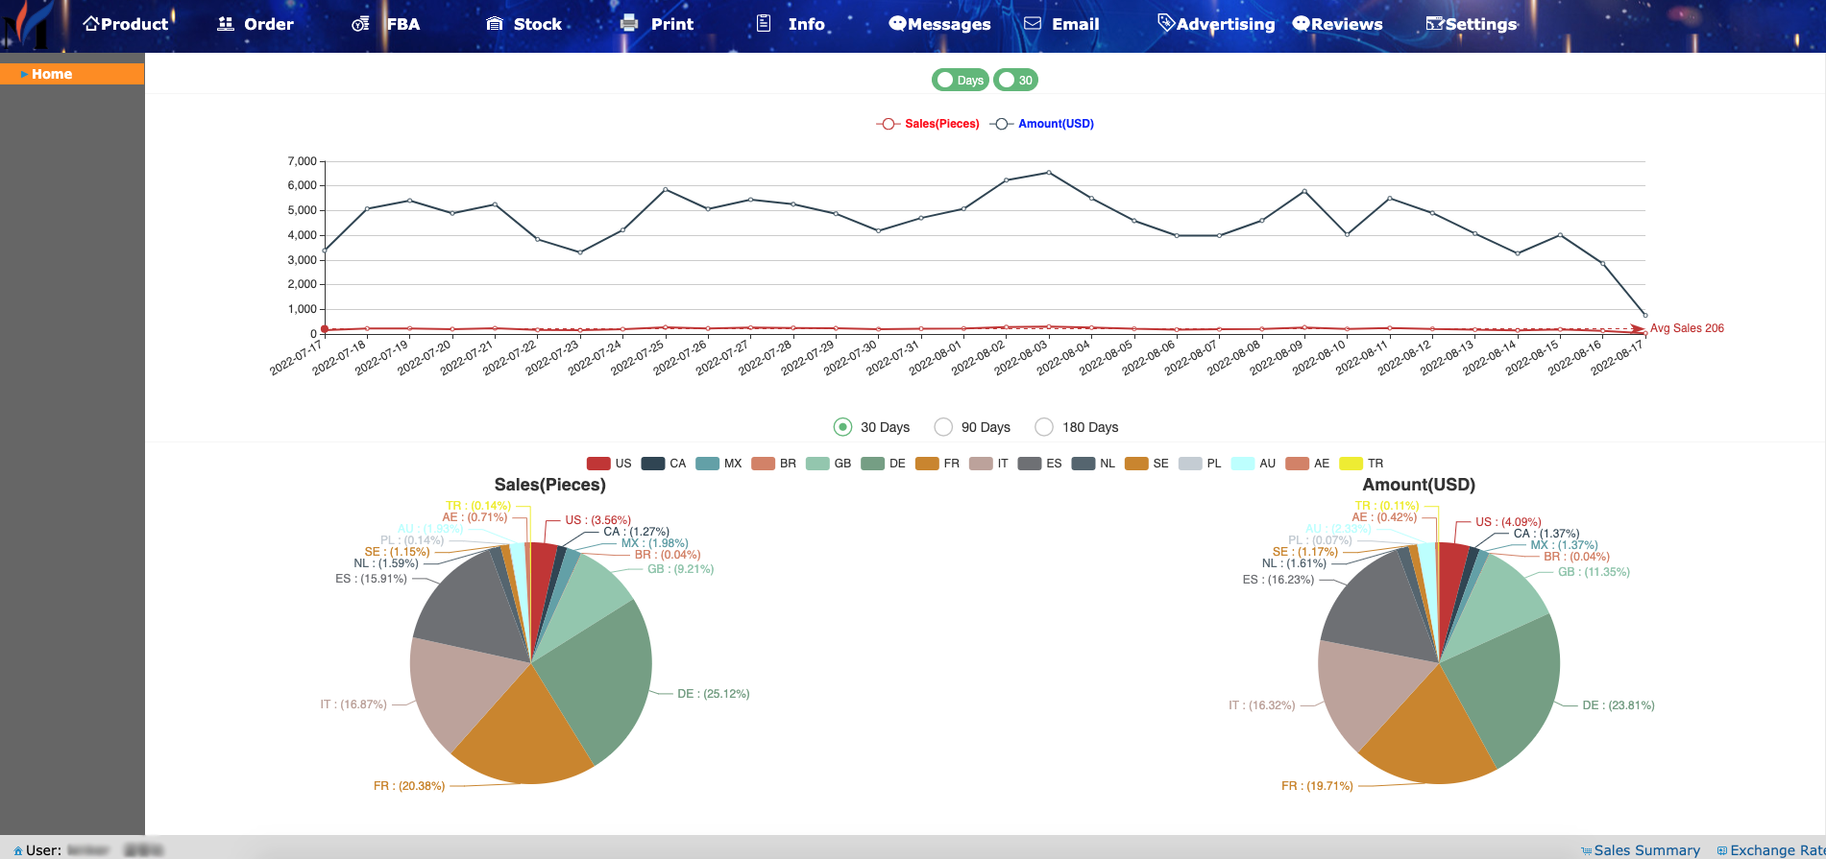This screenshot has height=859, width=1826.
Task: Click the DE legend color swatch
Action: point(872,464)
